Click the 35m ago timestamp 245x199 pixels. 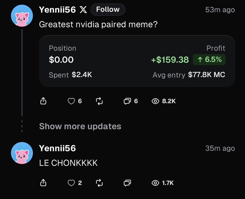(x=220, y=148)
